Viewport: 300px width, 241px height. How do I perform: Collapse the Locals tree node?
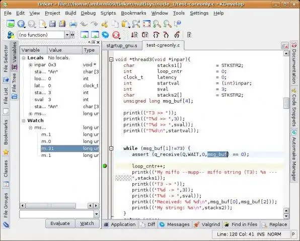24,58
